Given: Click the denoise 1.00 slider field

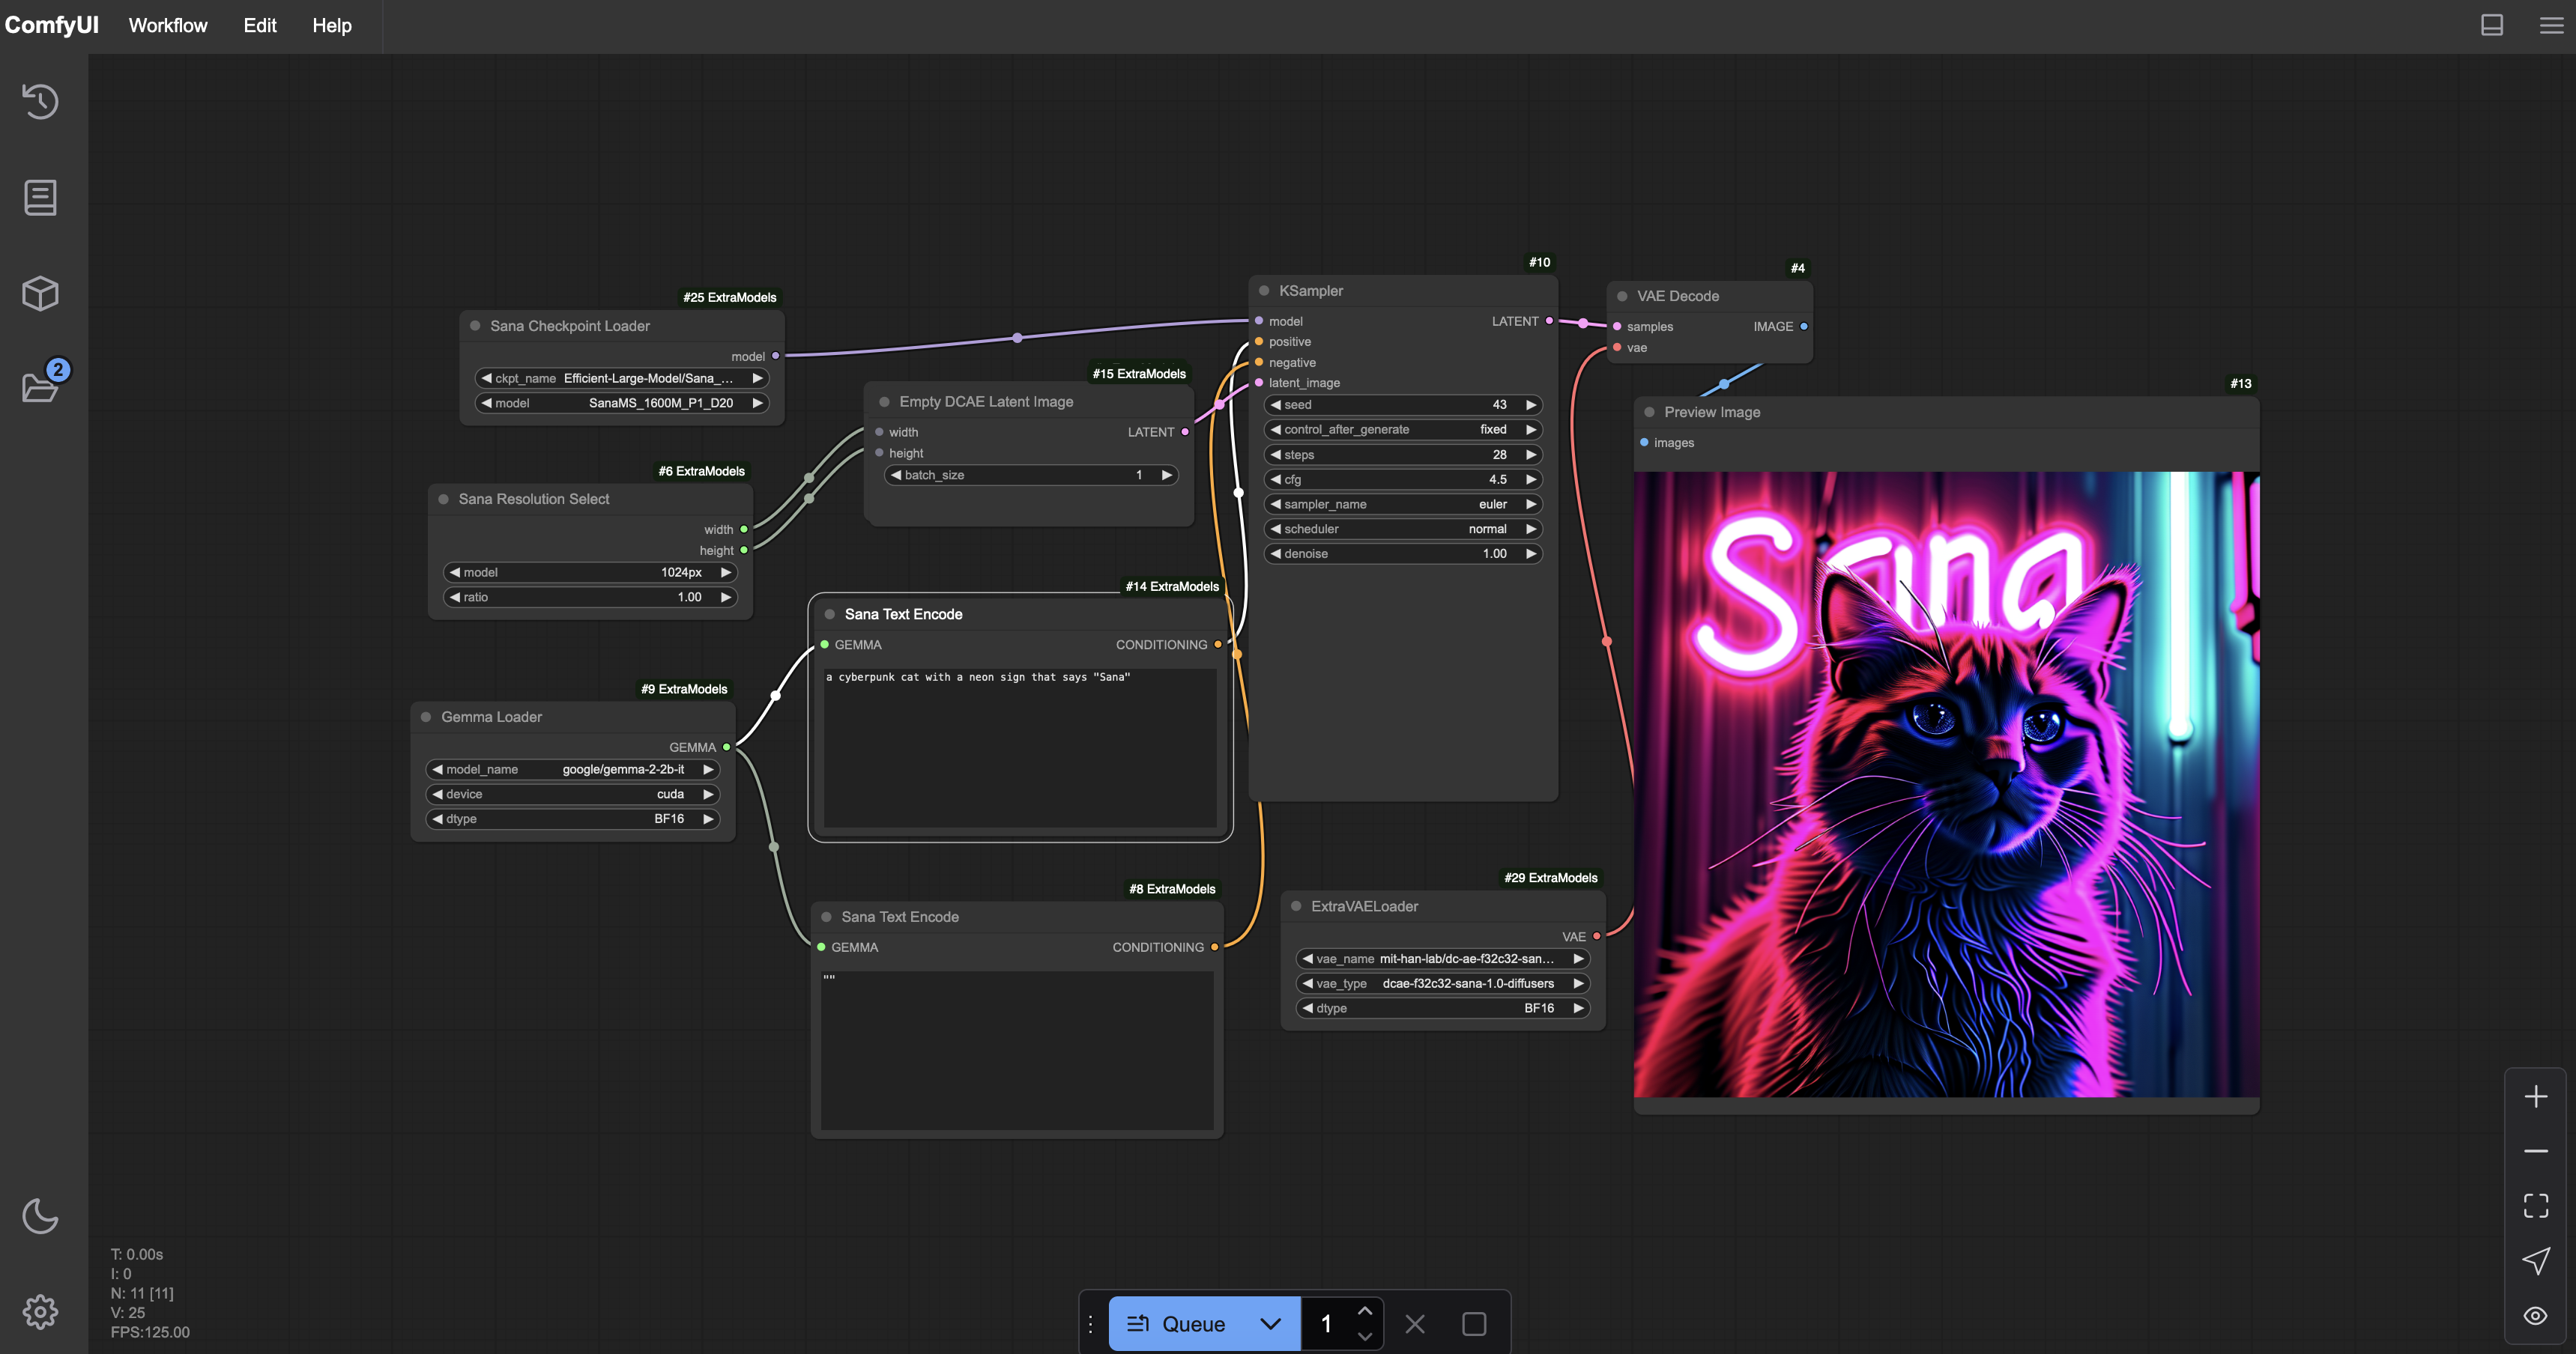Looking at the screenshot, I should pyautogui.click(x=1403, y=553).
